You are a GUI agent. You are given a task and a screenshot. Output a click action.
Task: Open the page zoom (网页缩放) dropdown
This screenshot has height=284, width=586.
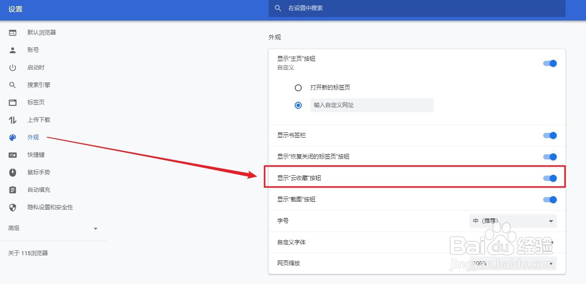513,263
